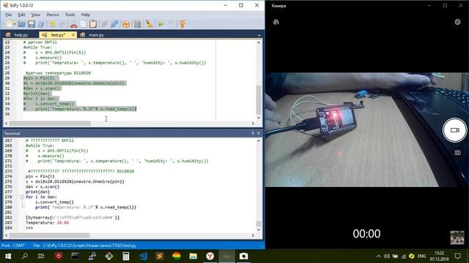Screen dimensions: 469x263
Task: Click the Copy pages icon
Action: pyautogui.click(x=84, y=24)
